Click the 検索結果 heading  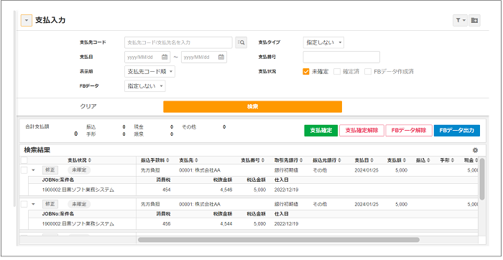(37, 149)
